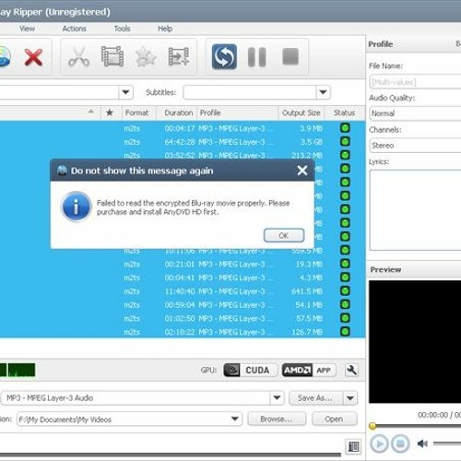
Task: Expand the Subtitles dropdown
Action: pos(323,92)
